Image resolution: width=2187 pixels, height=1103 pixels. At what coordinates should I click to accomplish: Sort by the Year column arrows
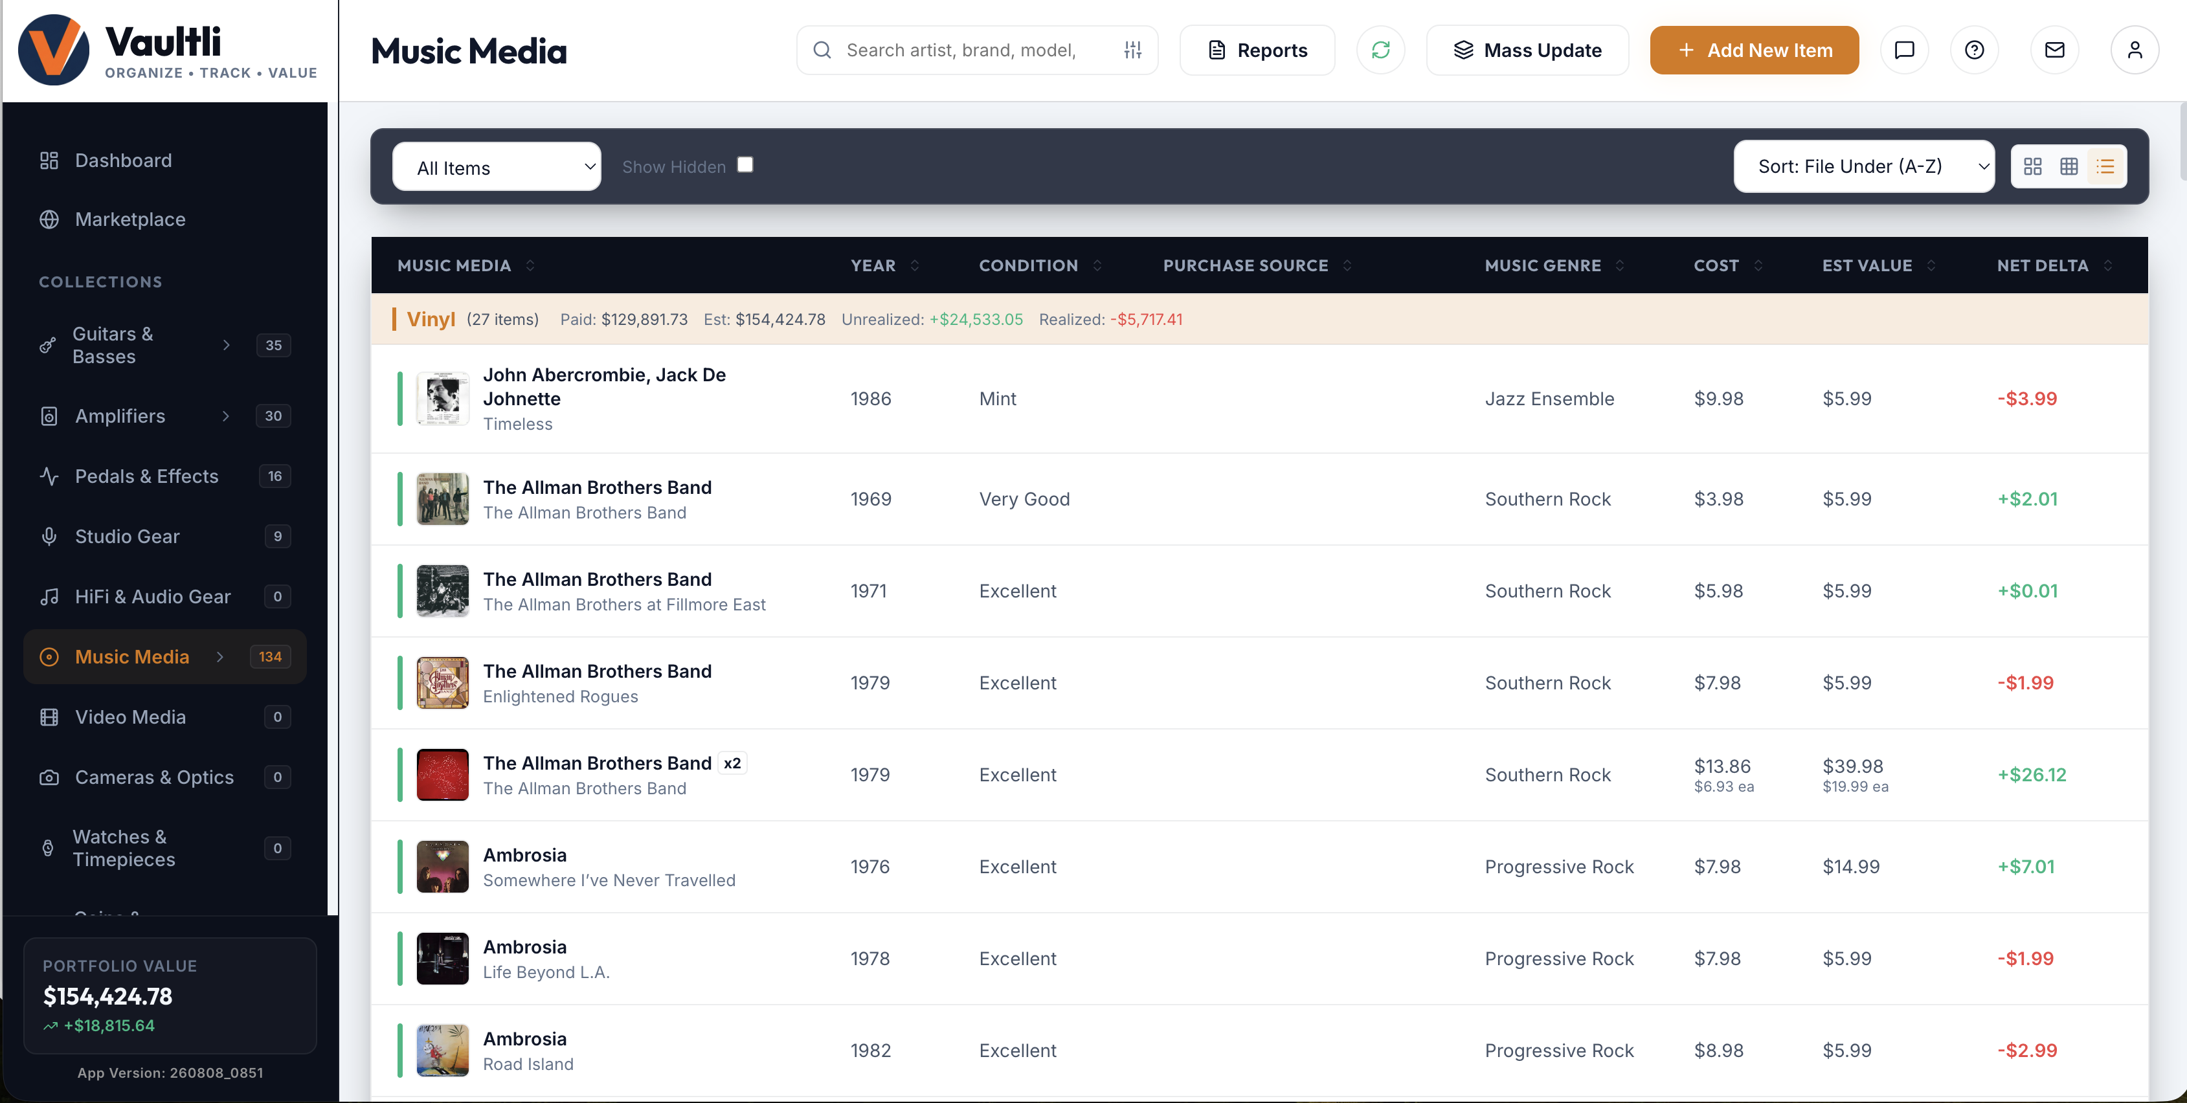coord(914,266)
